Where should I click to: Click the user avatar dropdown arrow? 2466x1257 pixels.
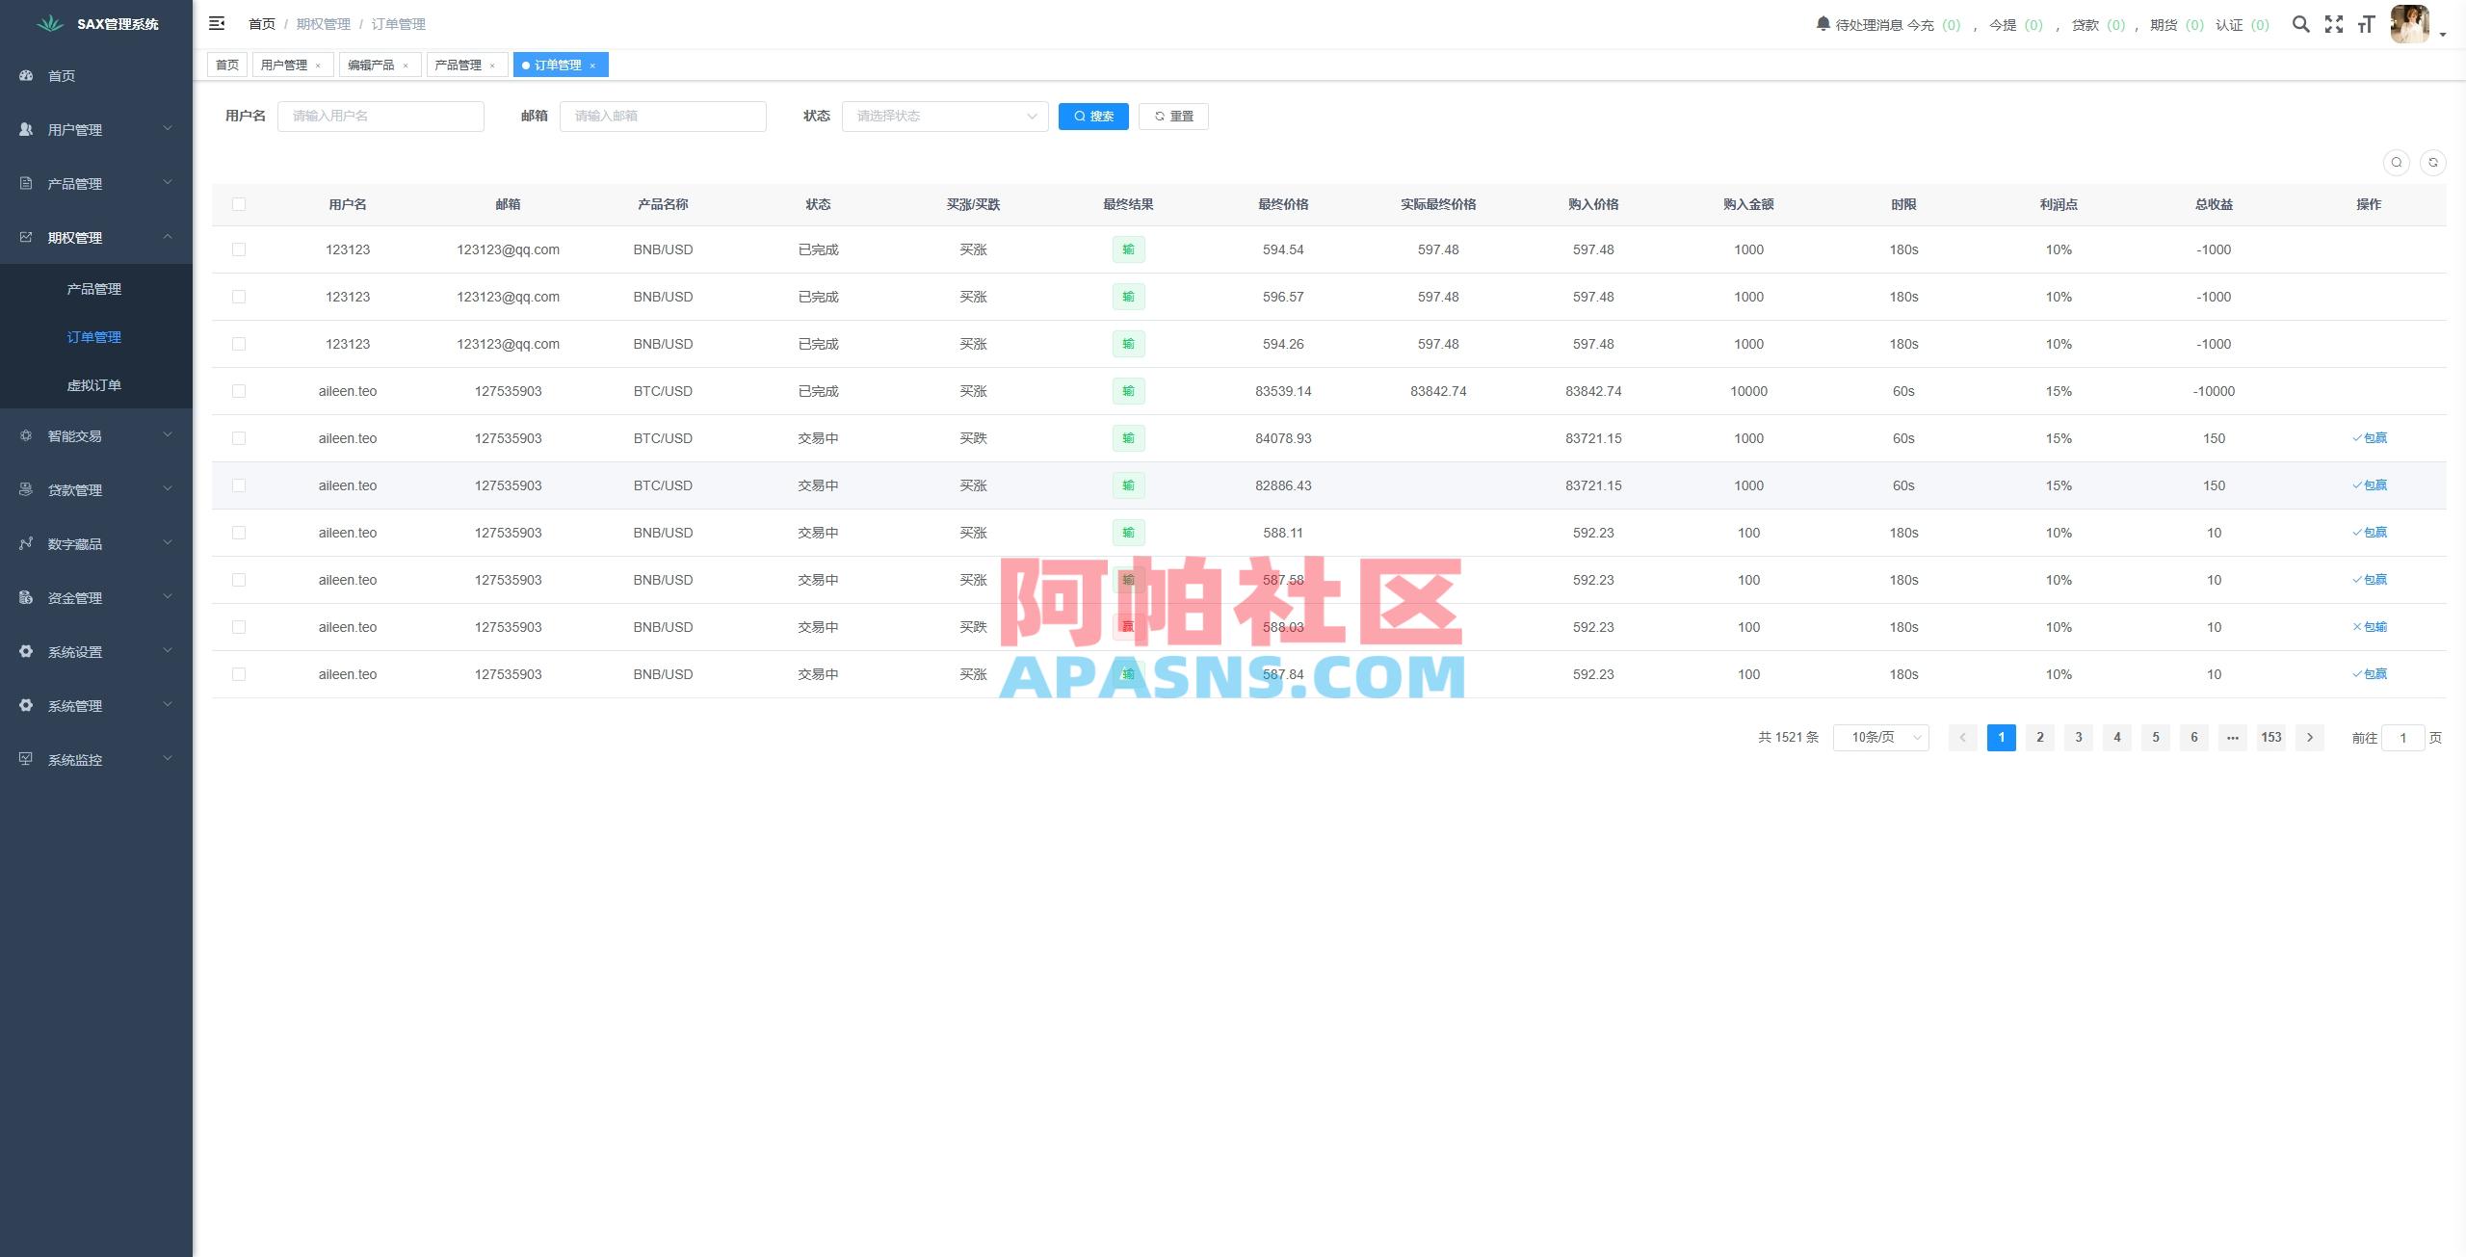(2448, 34)
